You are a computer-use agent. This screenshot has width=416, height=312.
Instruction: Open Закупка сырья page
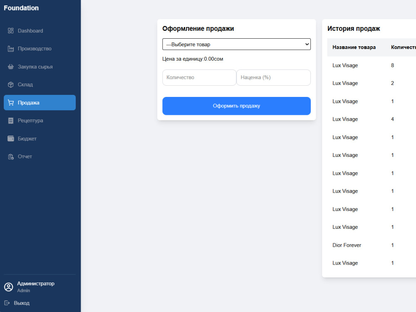40,67
